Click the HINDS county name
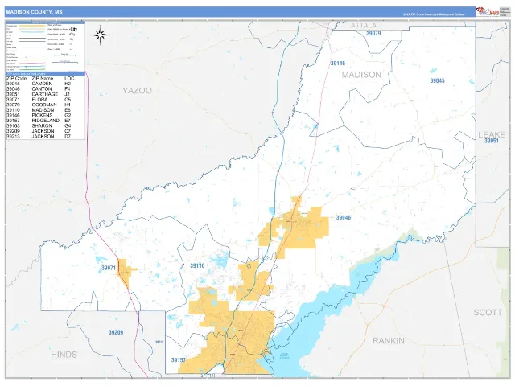515x386 pixels. (x=64, y=355)
